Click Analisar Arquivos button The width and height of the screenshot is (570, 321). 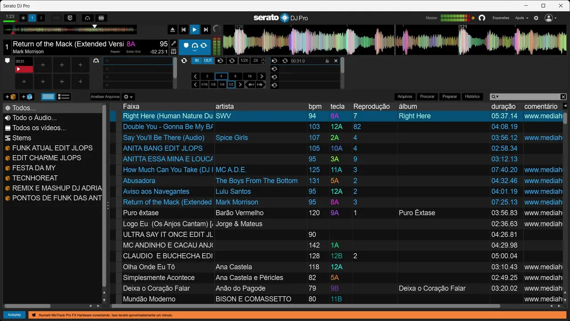pyautogui.click(x=106, y=97)
